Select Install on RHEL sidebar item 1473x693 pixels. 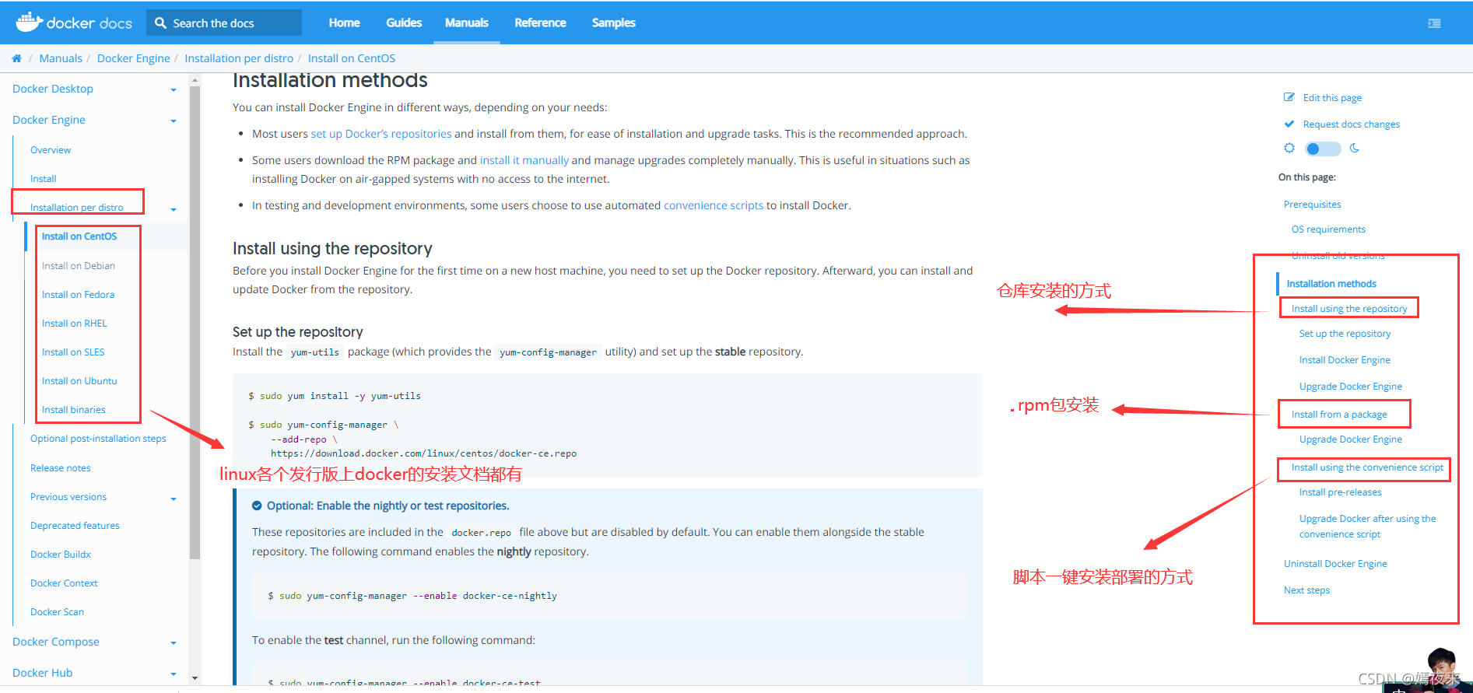[75, 324]
